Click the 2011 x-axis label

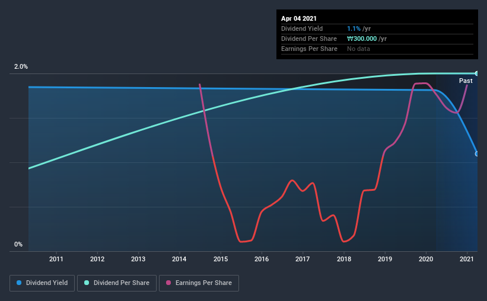click(56, 259)
